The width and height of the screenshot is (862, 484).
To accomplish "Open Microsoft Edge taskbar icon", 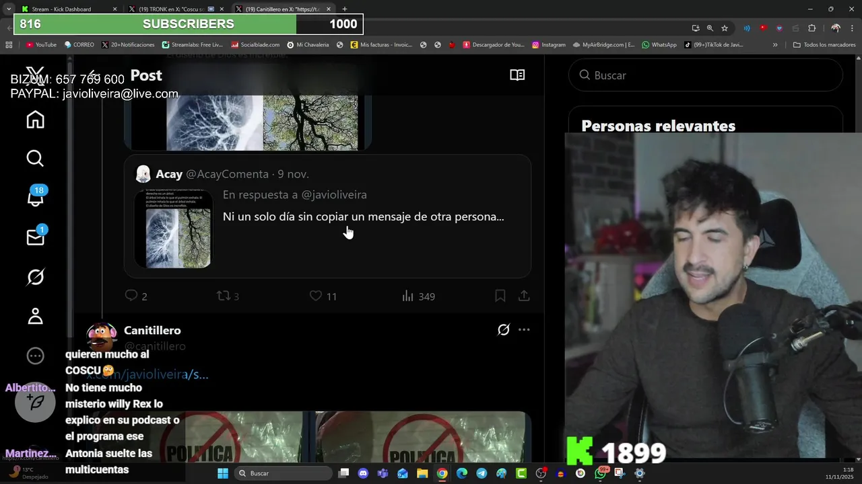I will pyautogui.click(x=462, y=473).
